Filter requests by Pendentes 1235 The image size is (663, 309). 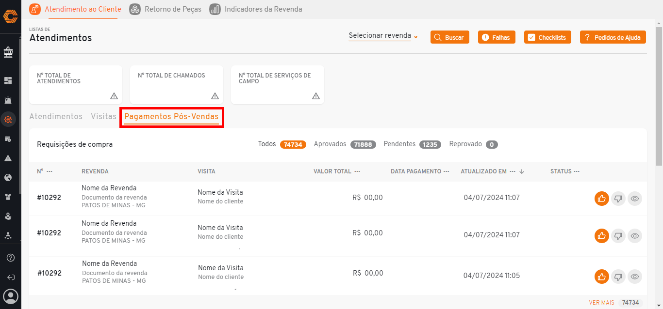coord(412,144)
